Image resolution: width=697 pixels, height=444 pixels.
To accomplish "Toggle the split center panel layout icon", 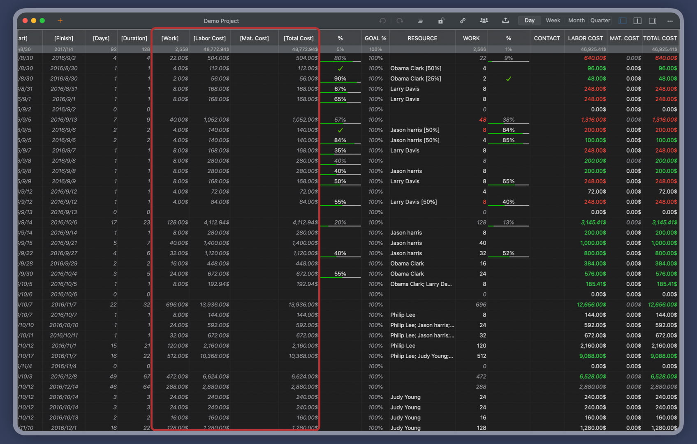I will pyautogui.click(x=637, y=21).
